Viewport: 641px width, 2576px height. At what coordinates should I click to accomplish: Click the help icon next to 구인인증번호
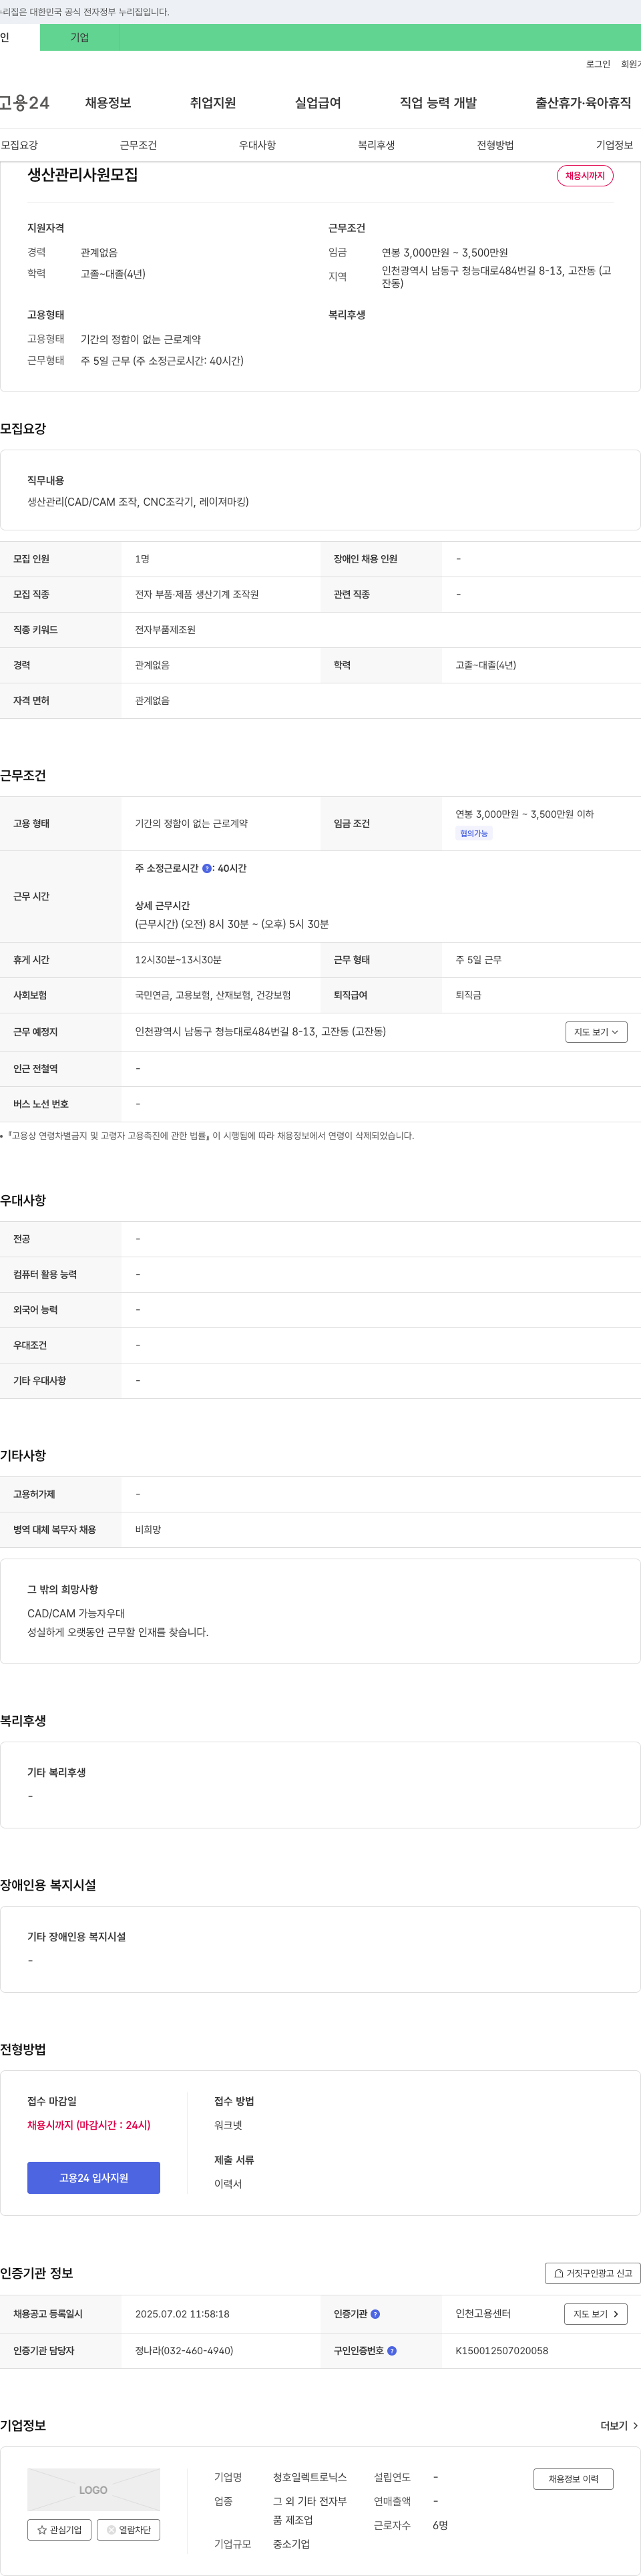pos(392,2351)
